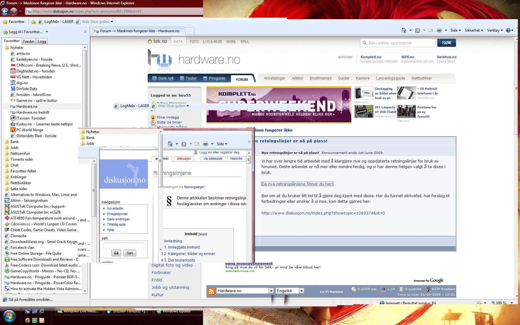Viewport: 520px width, 325px height.
Task: Open the Prisguide tab on hardware.no
Action: [x=214, y=78]
